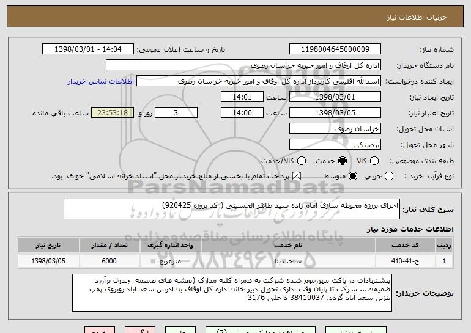Click the نام دستگاه خریدار field

click(x=243, y=65)
